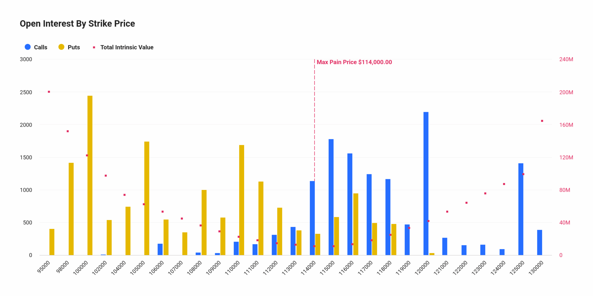The width and height of the screenshot is (593, 296).
Task: Click the calls bar at strike 116000
Action: [350, 204]
